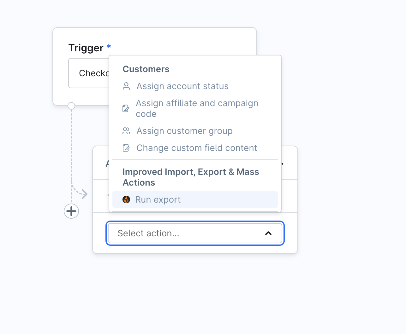406x334 pixels.
Task: Click the blue asterisk beside Trigger
Action: 109,47
